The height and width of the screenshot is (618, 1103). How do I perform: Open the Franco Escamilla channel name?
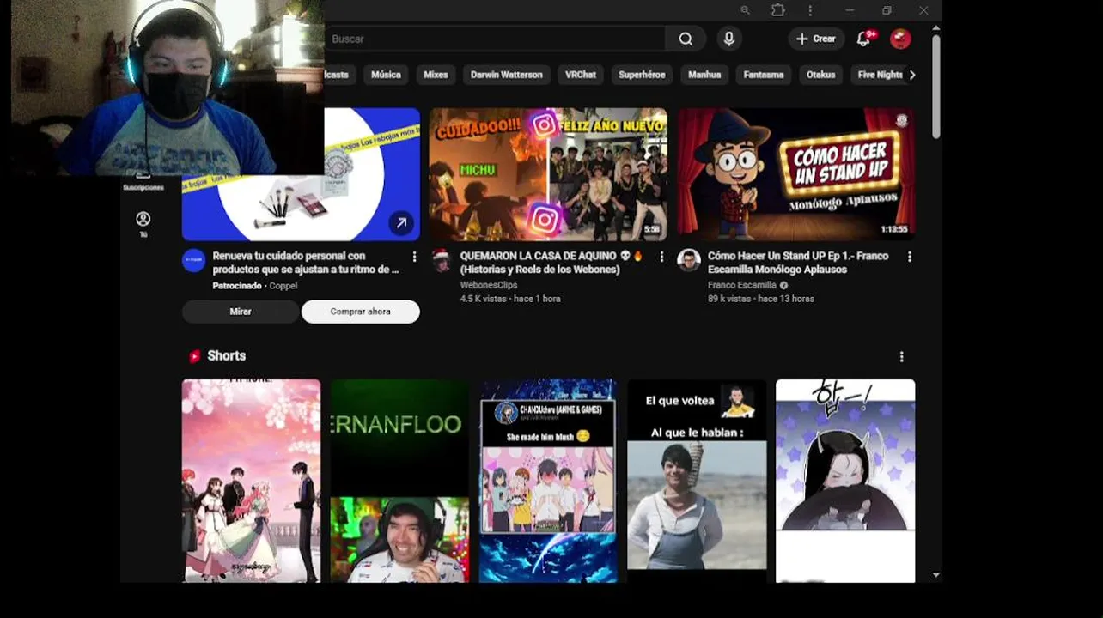click(x=742, y=285)
